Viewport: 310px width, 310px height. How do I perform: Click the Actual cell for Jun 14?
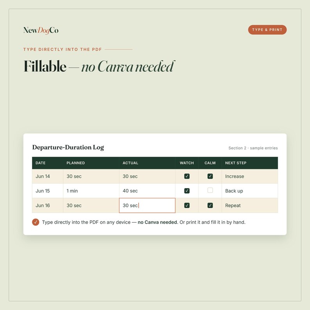pyautogui.click(x=147, y=176)
